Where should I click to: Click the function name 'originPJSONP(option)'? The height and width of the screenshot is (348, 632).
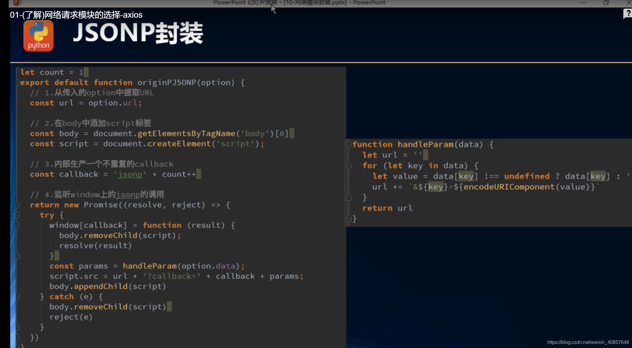[186, 82]
